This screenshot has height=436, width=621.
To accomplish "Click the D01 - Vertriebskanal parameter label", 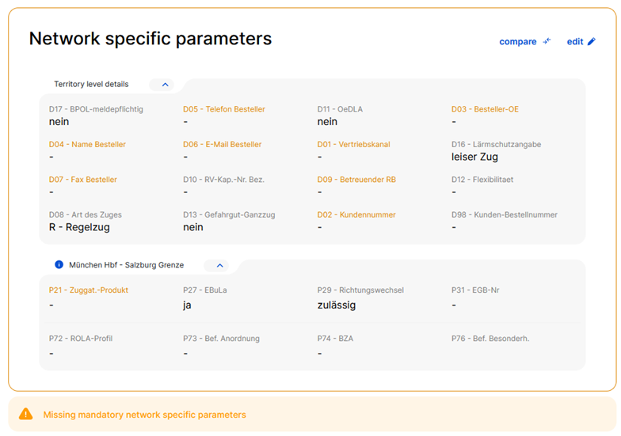I will [x=353, y=144].
